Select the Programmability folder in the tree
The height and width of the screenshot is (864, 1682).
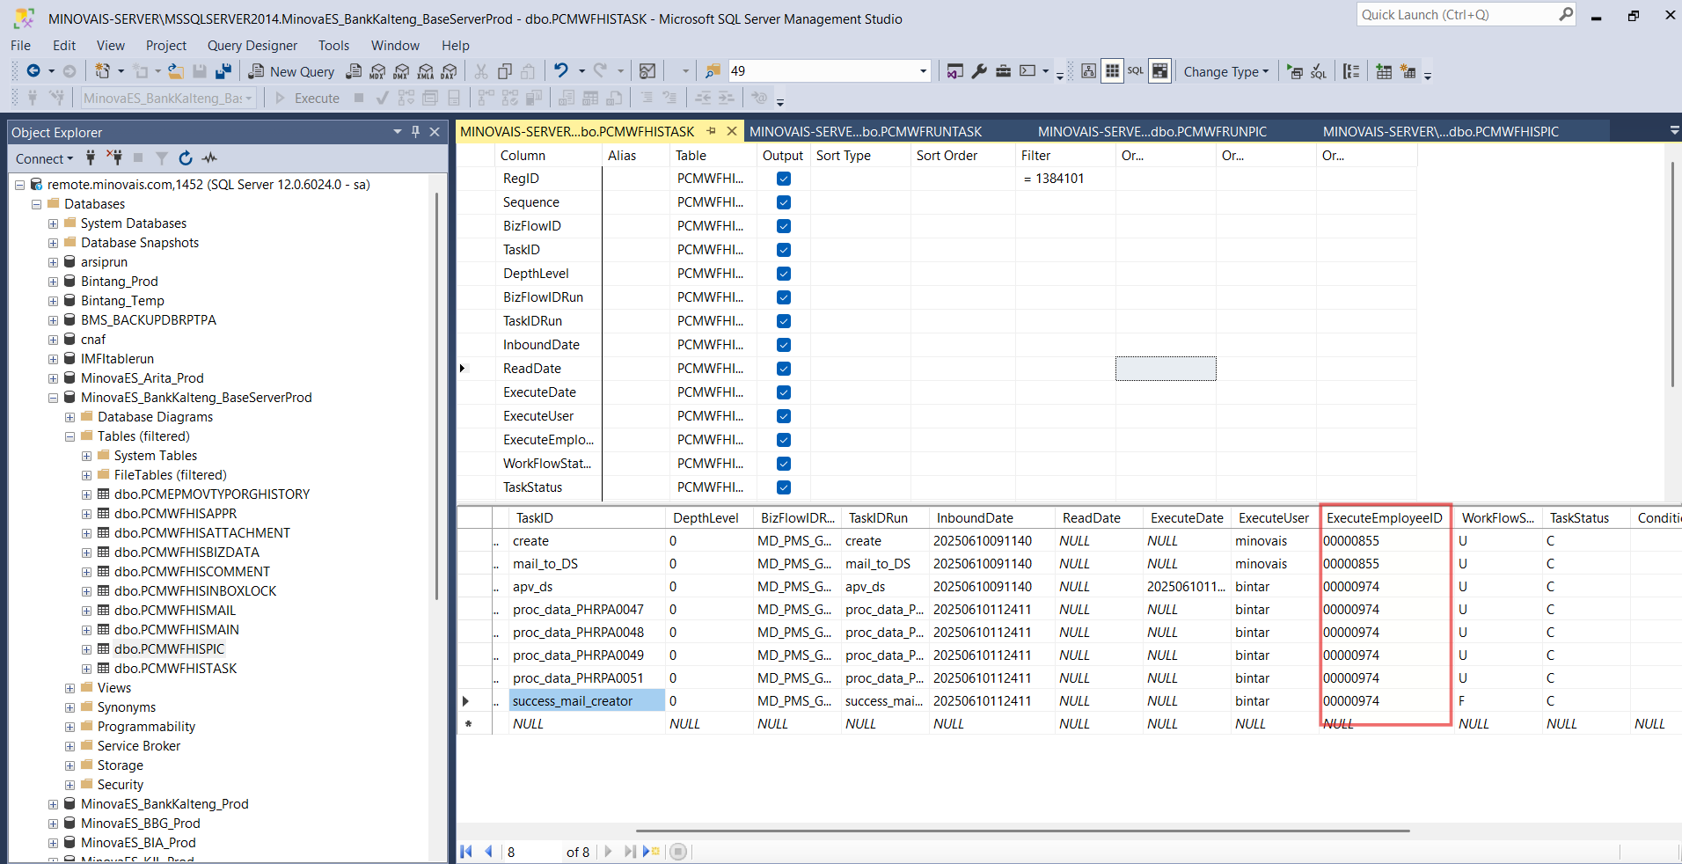click(146, 727)
